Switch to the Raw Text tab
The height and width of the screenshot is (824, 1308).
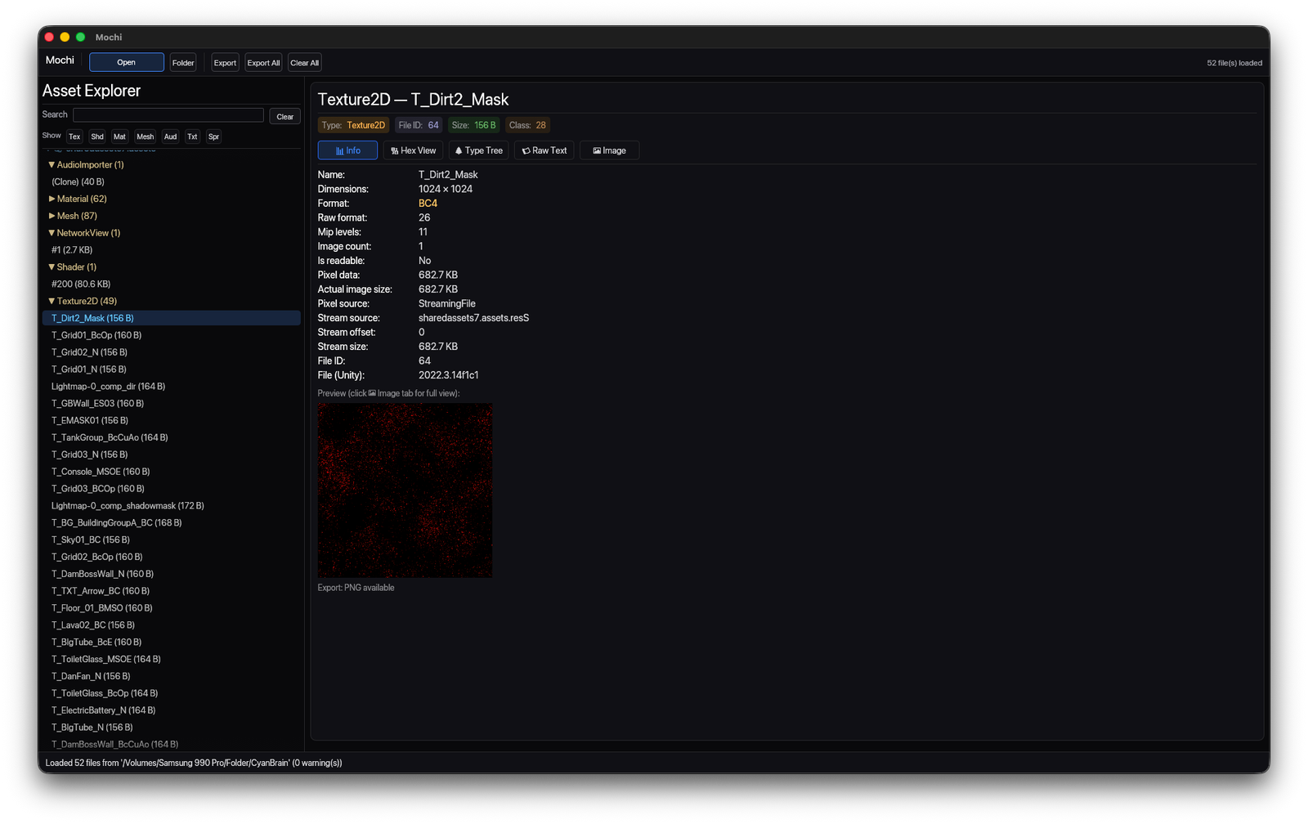click(544, 150)
